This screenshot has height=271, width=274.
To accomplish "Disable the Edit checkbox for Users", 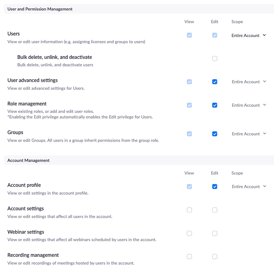I will pos(215,35).
